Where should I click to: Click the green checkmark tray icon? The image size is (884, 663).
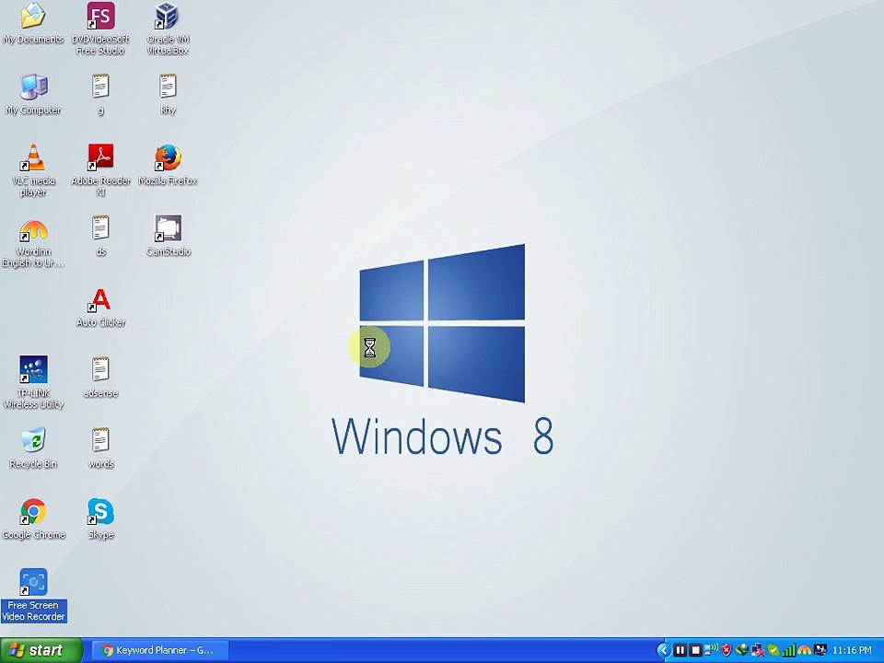coord(773,650)
